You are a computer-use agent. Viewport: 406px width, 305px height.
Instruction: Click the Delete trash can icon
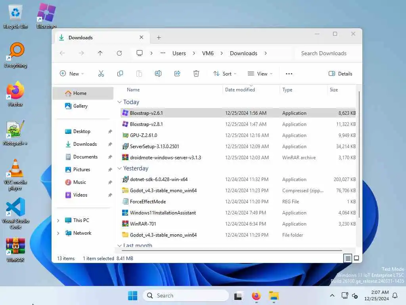pos(196,73)
